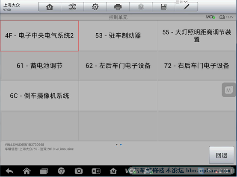The height and width of the screenshot is (177, 237).
Task: Take screenshot with the camera icon
Action: (x=79, y=171)
